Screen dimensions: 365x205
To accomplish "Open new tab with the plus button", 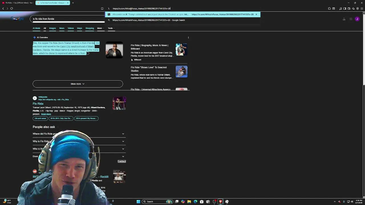I will [73, 3].
